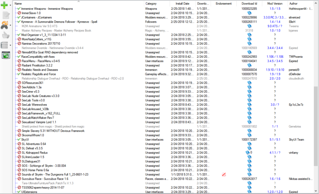Sort by the Mod Version column header

pyautogui.click(x=275, y=3)
